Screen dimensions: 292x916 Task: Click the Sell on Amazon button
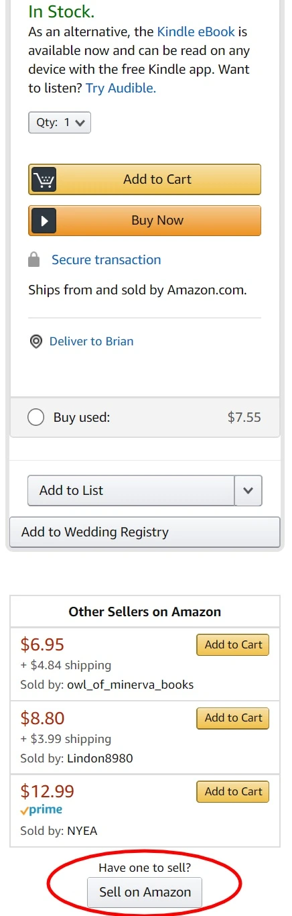pyautogui.click(x=145, y=893)
